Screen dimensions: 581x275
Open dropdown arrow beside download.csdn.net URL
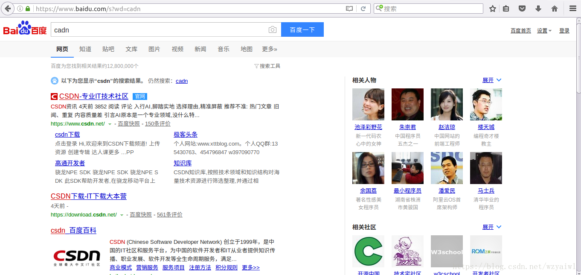click(x=122, y=215)
